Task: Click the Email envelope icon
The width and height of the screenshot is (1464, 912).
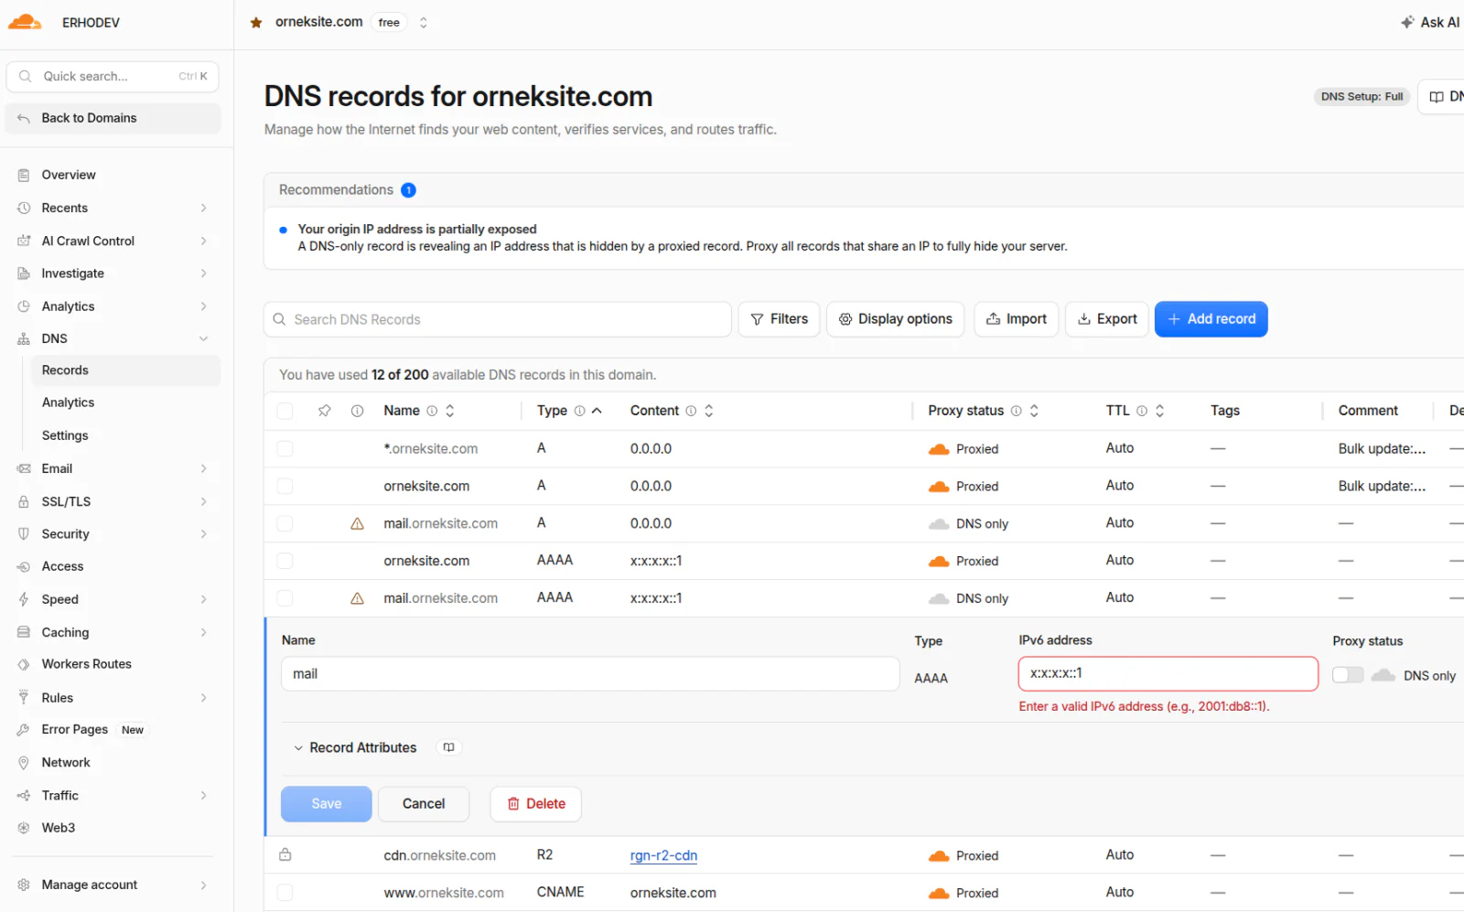Action: click(24, 468)
